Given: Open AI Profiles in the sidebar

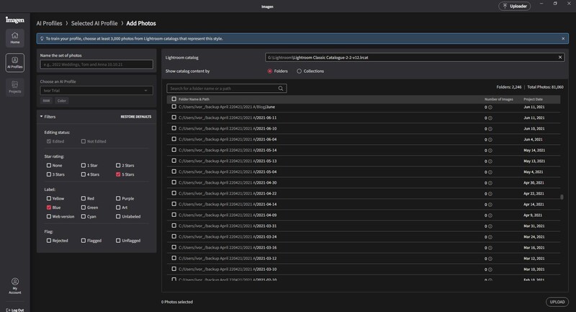Looking at the screenshot, I should point(14,63).
